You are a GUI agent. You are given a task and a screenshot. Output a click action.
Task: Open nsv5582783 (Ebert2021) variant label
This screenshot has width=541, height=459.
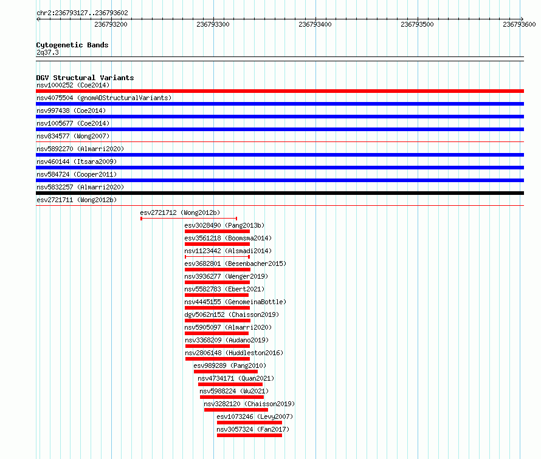point(224,289)
